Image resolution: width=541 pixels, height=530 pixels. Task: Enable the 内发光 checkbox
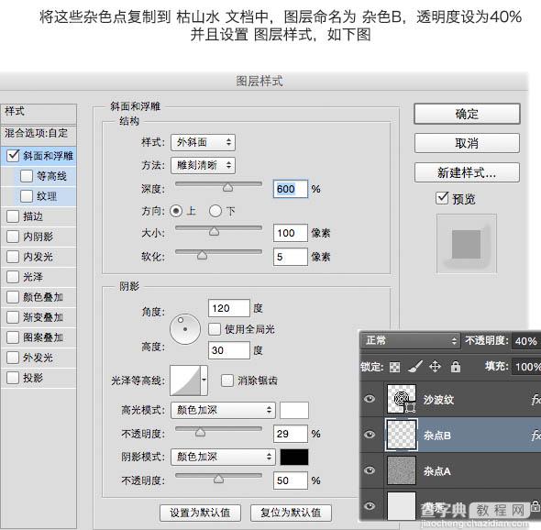(13, 257)
